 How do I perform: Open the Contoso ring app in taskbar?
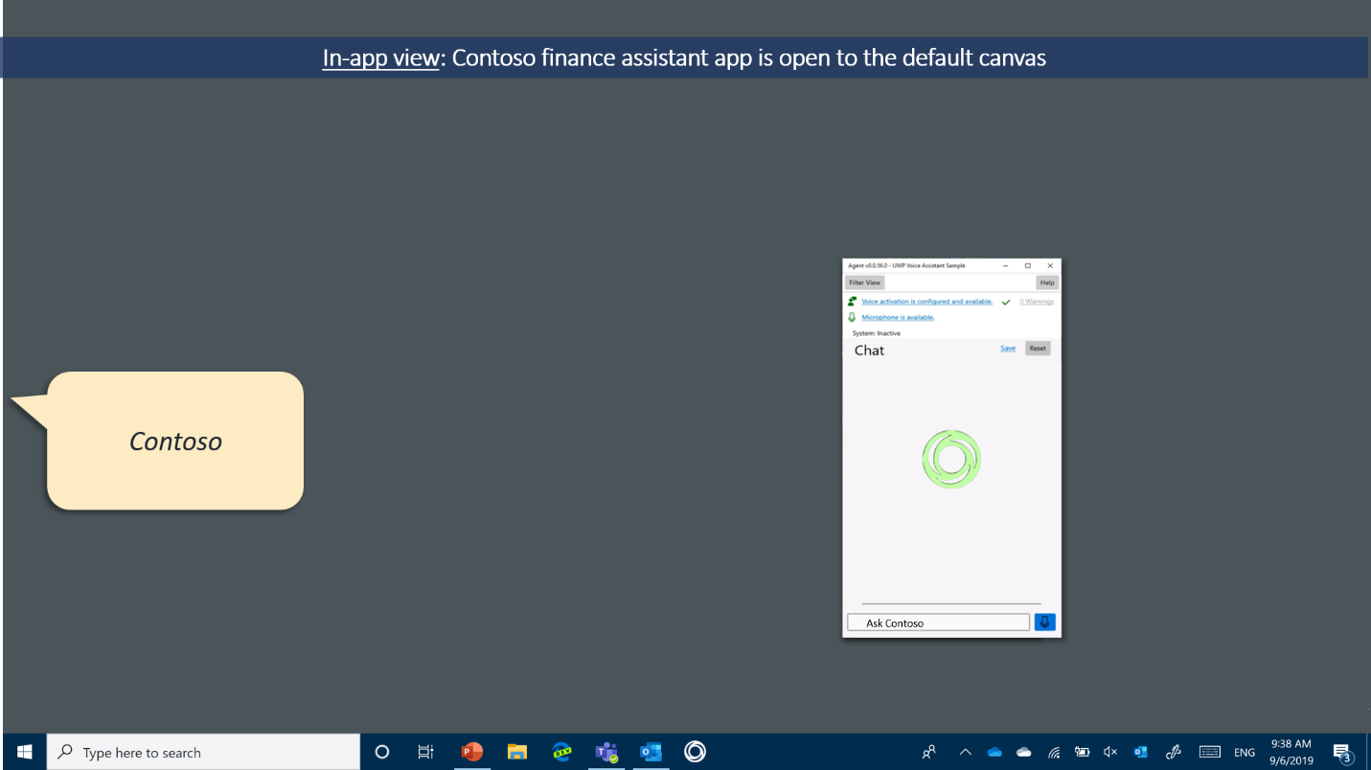coord(696,752)
